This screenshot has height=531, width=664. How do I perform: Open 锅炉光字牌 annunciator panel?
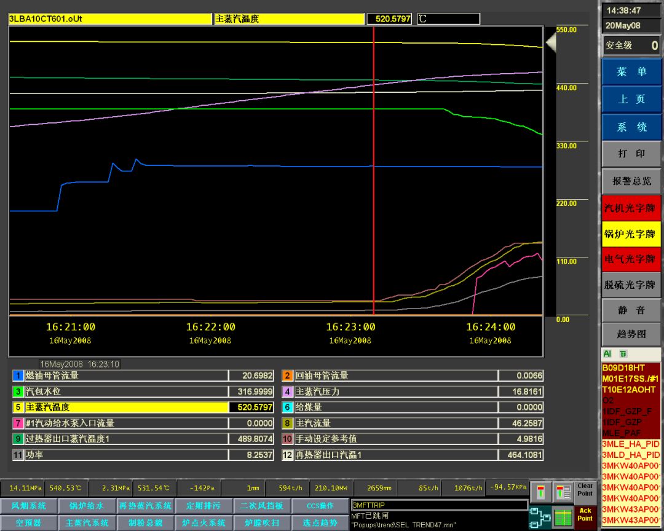[x=631, y=234]
